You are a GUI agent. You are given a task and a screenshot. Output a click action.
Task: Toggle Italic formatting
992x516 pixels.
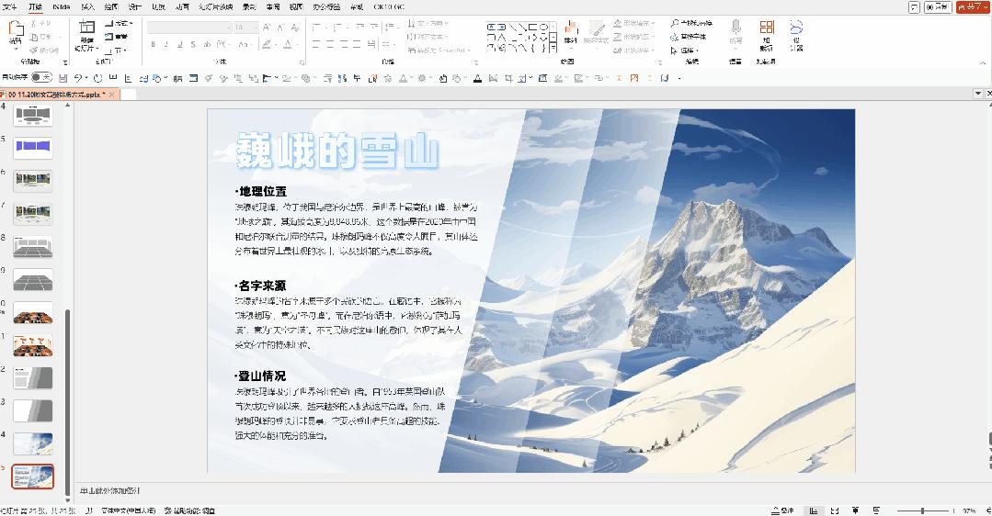[x=166, y=44]
